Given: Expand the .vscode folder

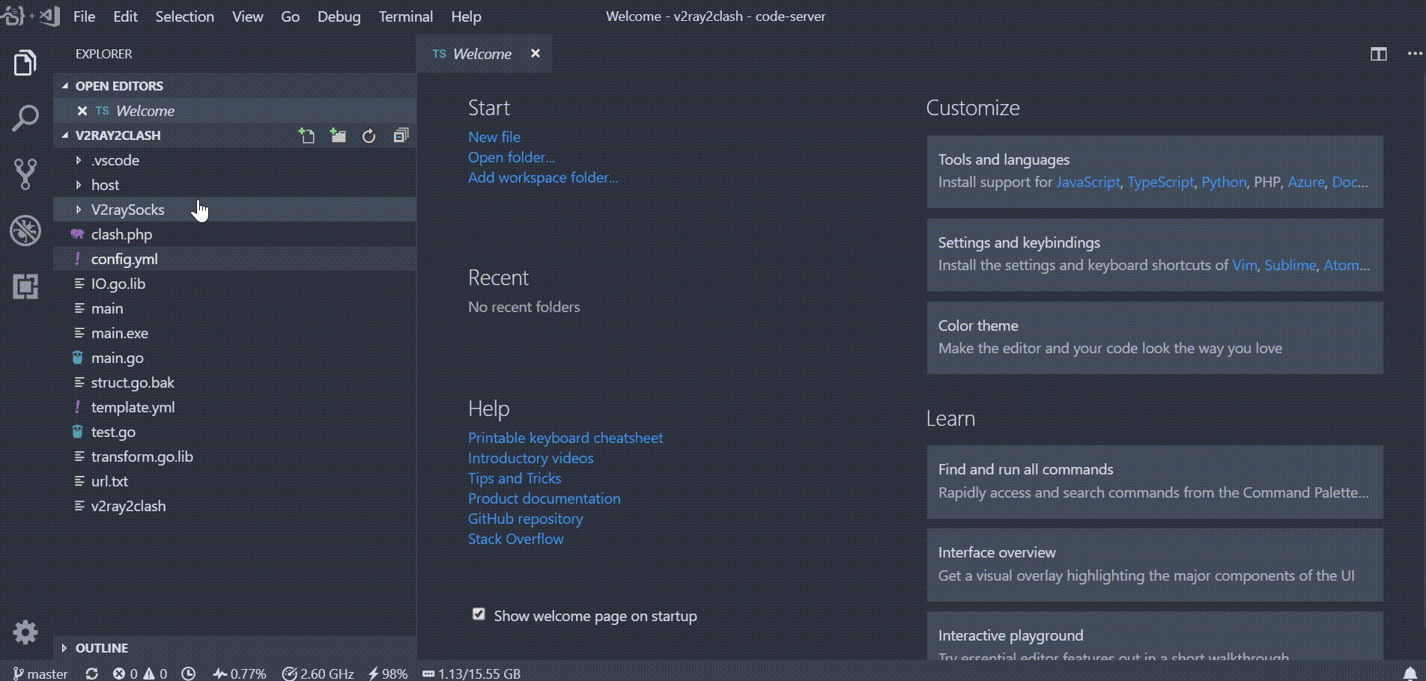Looking at the screenshot, I should coord(234,160).
